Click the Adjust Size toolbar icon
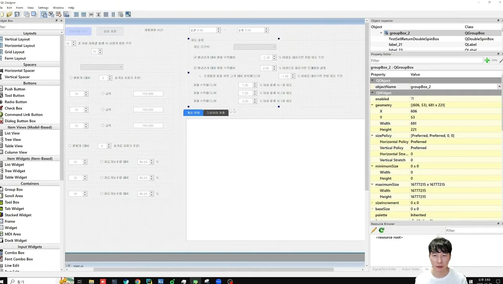Screen dimensions: 503x284 pos(128,14)
